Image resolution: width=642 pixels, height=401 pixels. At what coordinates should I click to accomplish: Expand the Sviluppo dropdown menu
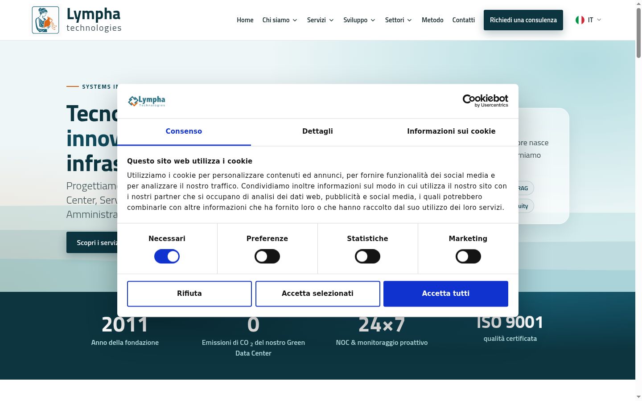(359, 20)
